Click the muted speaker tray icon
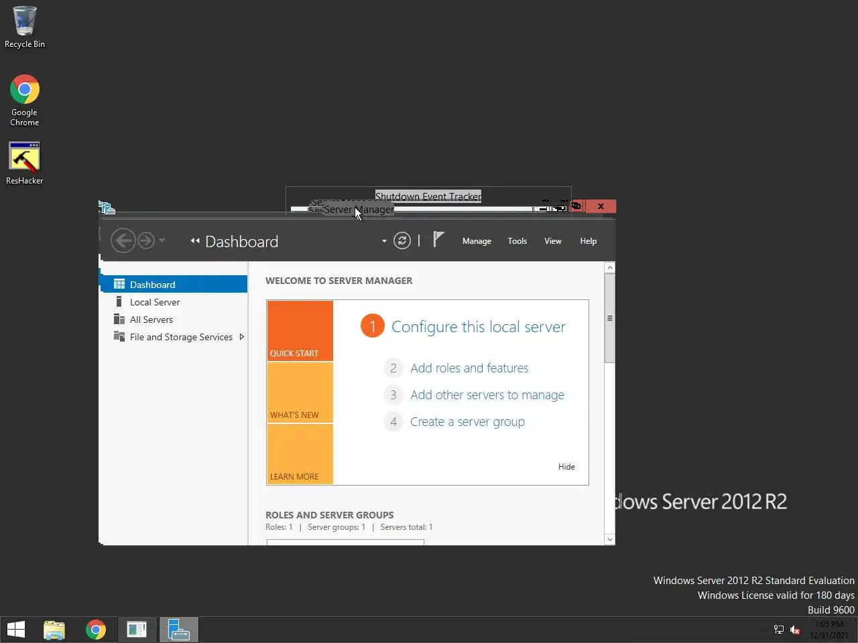Screen dimensions: 858x643 tap(795, 630)
